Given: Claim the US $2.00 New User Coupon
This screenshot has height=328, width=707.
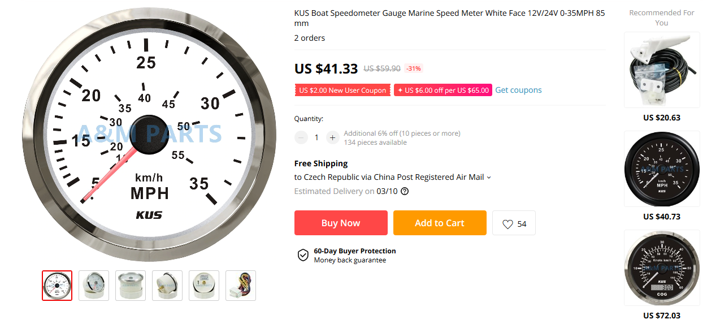Looking at the screenshot, I should point(342,90).
